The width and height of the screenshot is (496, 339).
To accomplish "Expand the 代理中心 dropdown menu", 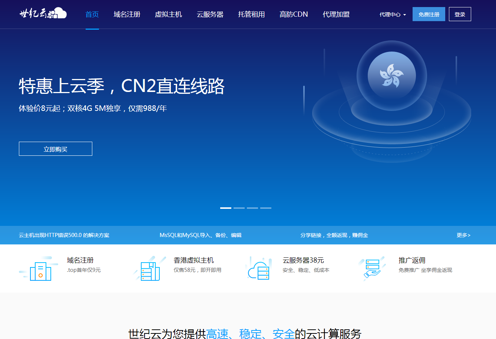I will [x=393, y=14].
